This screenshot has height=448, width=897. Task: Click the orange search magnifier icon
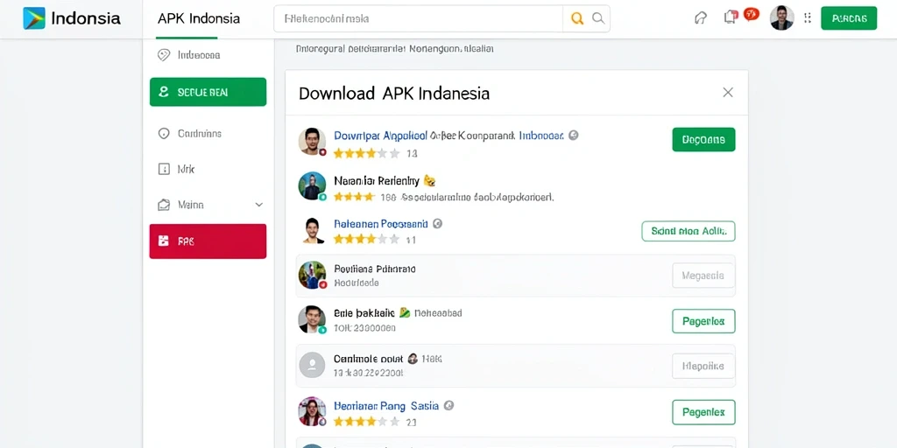[x=577, y=18]
